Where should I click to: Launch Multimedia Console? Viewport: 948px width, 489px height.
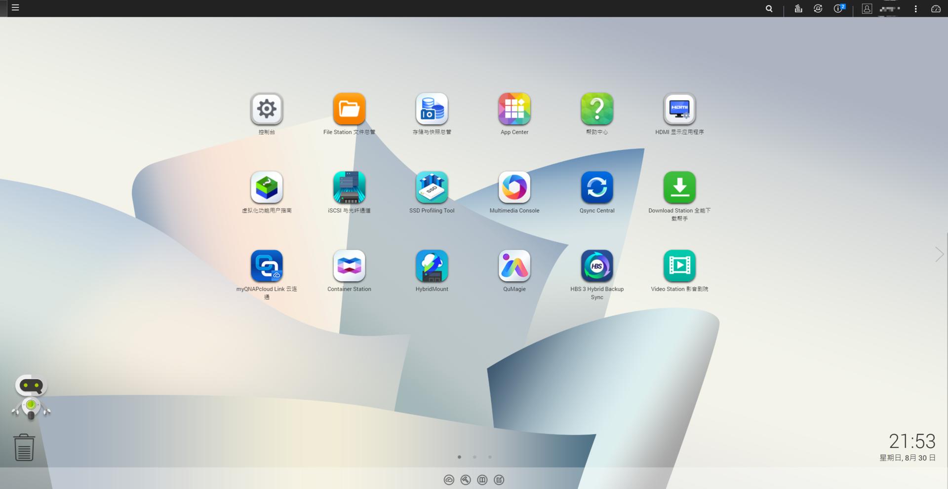click(x=514, y=187)
